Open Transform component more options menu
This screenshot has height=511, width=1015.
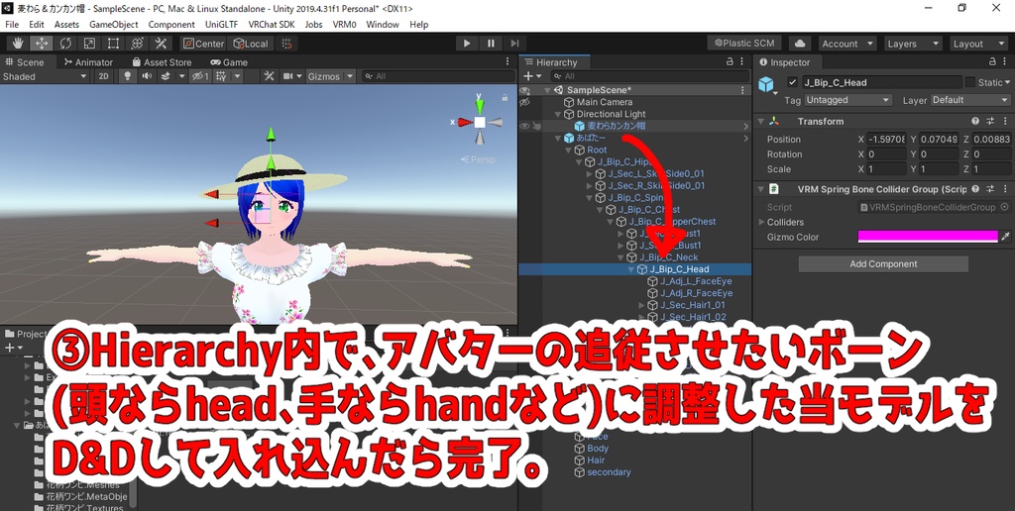pos(1005,121)
